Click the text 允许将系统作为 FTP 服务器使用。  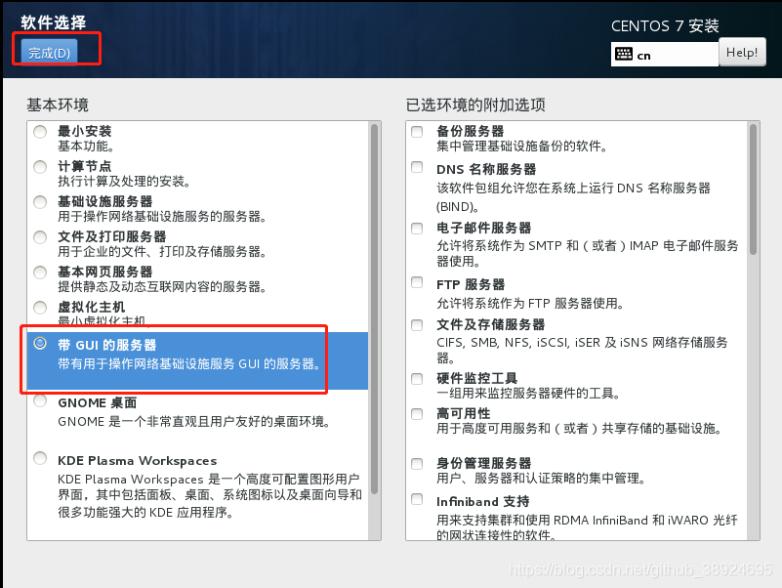click(531, 304)
